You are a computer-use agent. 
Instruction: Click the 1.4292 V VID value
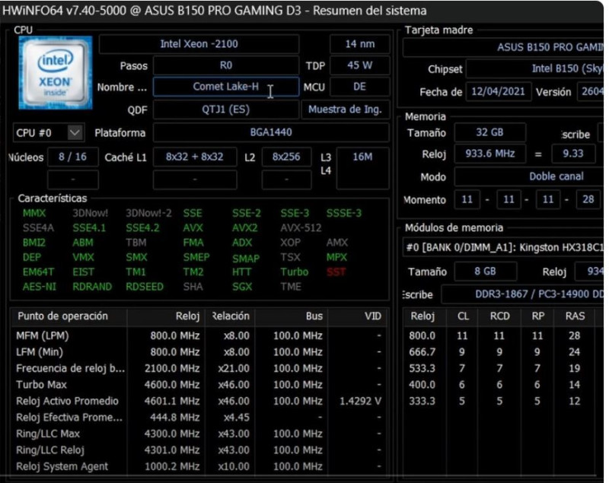point(360,401)
